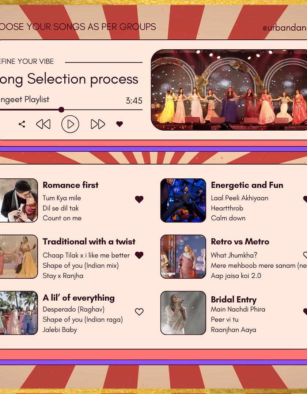The image size is (307, 394).
Task: Toggle the filled heart for Romance first
Action: 139,199
